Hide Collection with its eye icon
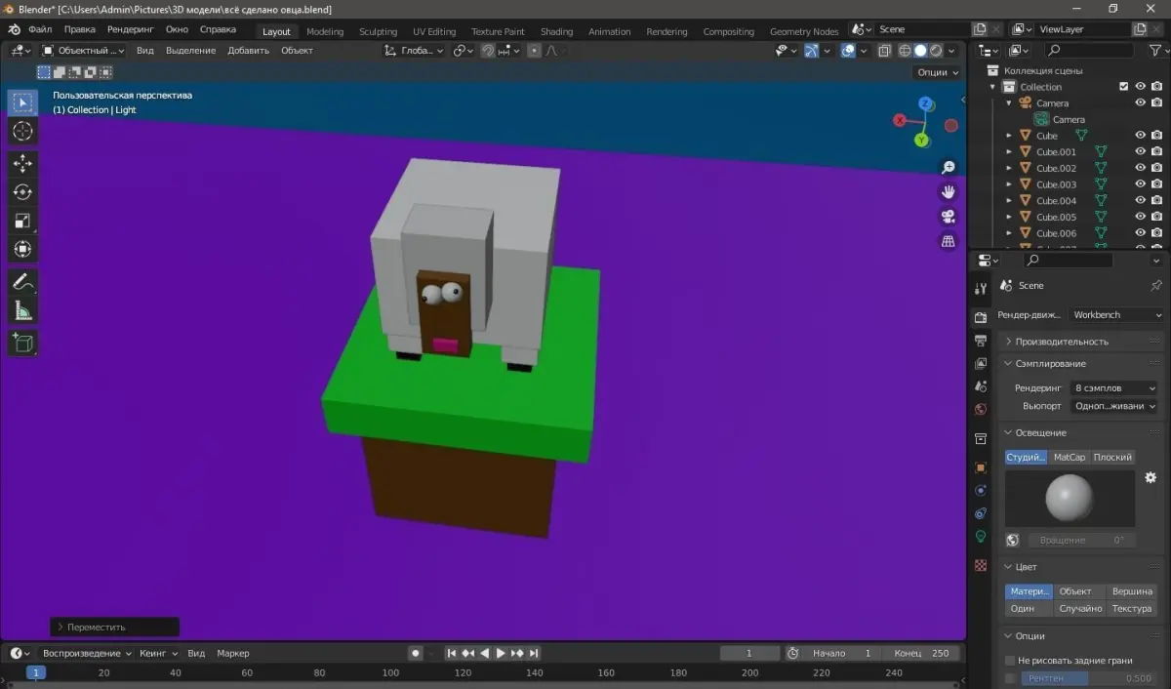 1140,87
